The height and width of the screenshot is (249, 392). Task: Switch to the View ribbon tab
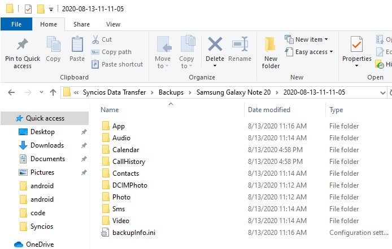tap(113, 24)
